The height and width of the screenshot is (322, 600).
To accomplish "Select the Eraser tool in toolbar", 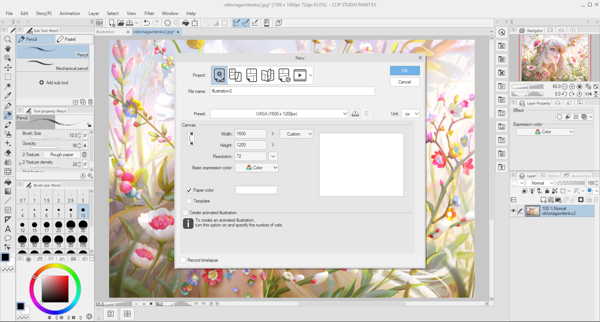I will point(8,153).
